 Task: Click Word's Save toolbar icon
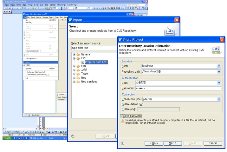[10, 8]
